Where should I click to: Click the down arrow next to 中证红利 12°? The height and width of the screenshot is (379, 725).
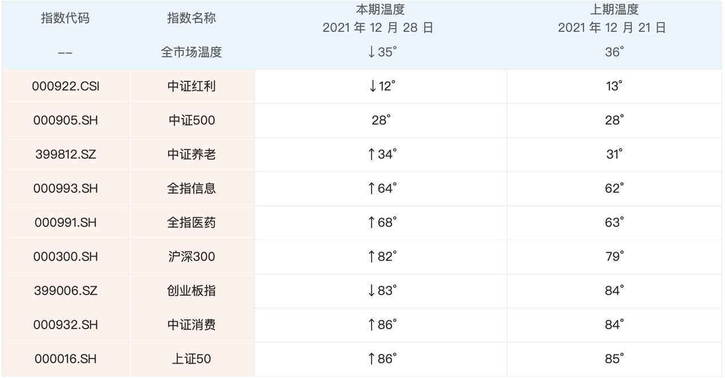(x=372, y=87)
